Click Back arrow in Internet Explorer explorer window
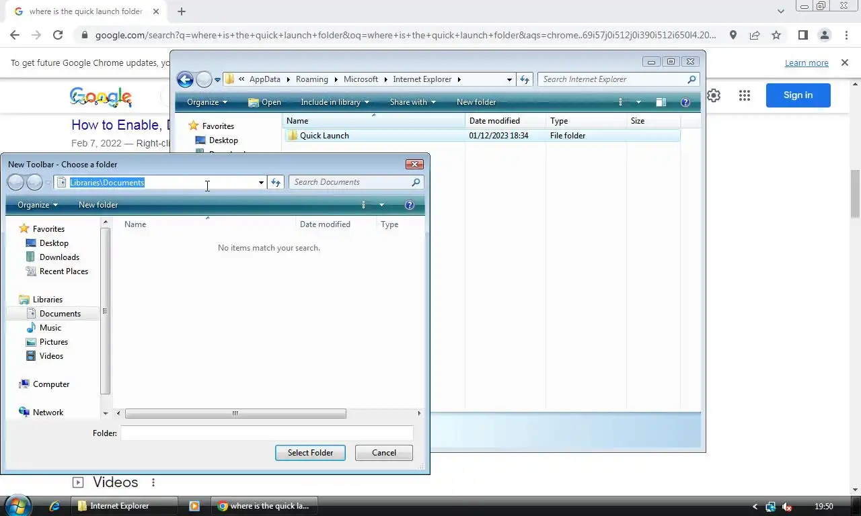This screenshot has width=861, height=516. (185, 79)
